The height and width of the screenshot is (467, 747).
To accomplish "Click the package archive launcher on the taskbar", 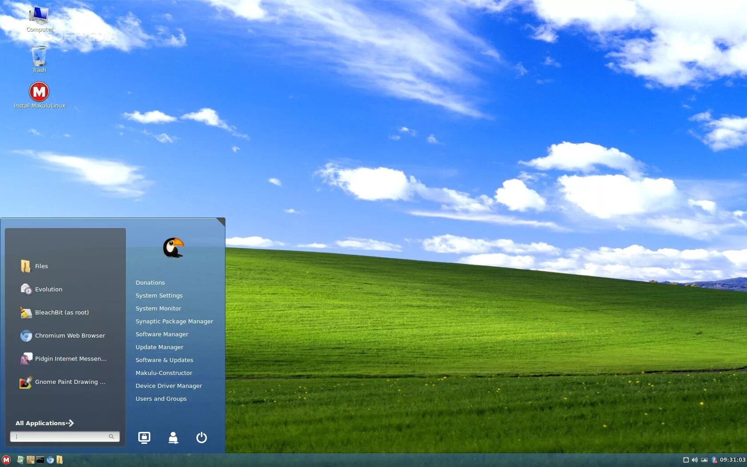I will [30, 460].
